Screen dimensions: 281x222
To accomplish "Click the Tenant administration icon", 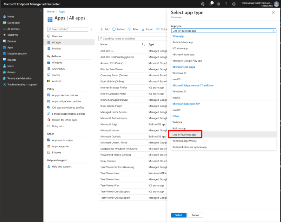I will [x=4, y=78].
